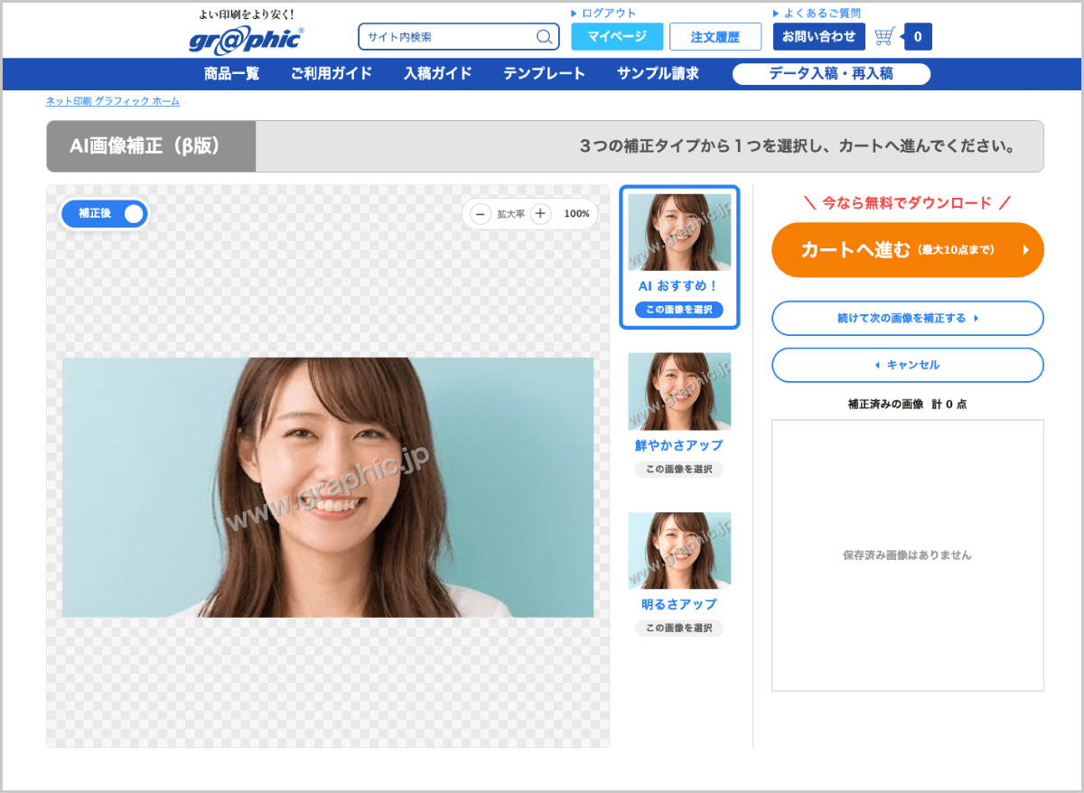The width and height of the screenshot is (1084, 793).
Task: Click the よくあるご質問 link
Action: [x=817, y=14]
